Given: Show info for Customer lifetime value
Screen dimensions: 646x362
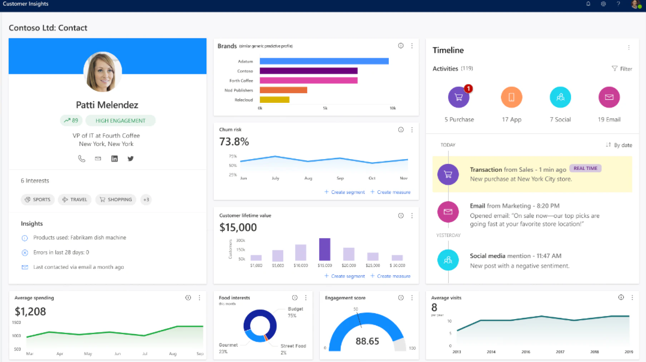Looking at the screenshot, I should coord(401,216).
